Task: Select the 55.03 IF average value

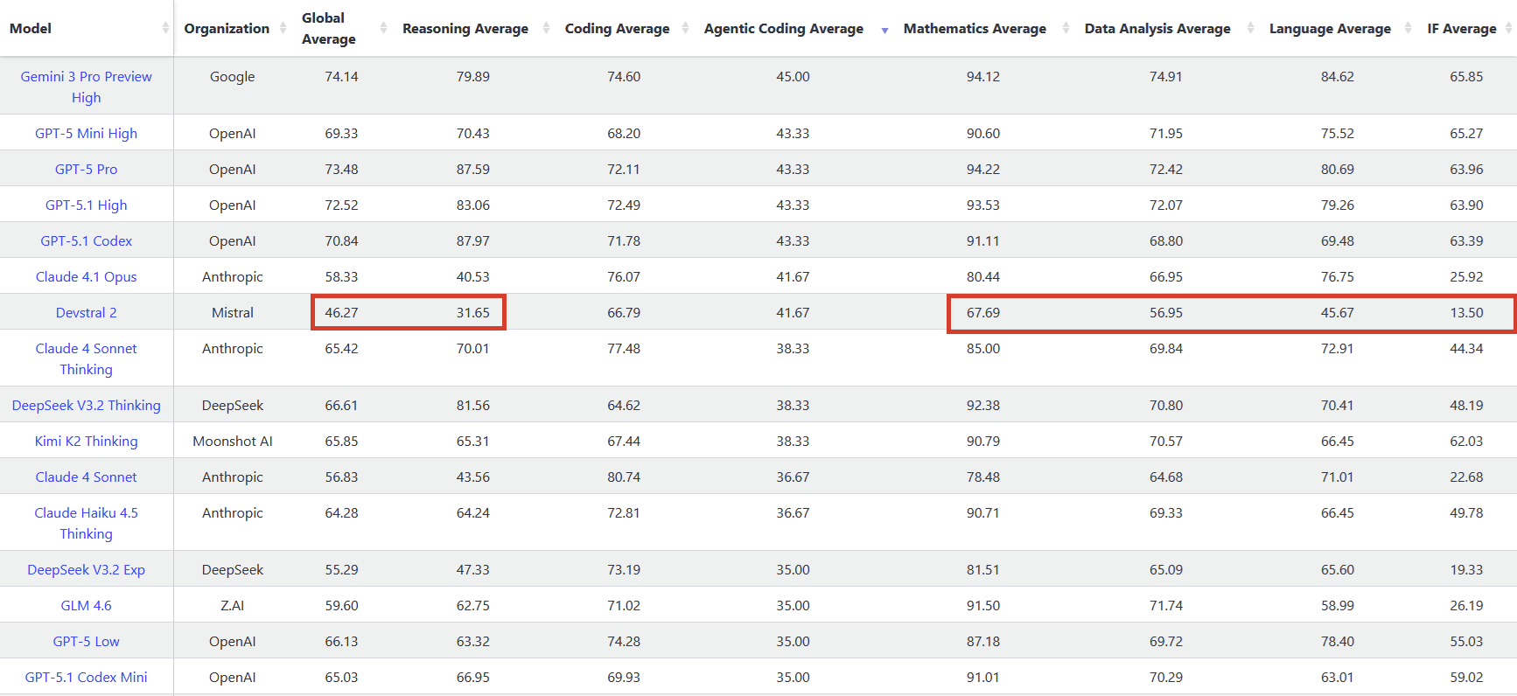Action: click(1466, 641)
